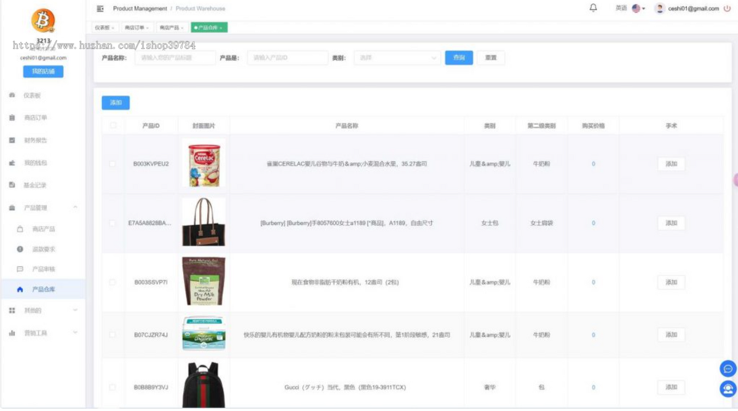Viewport: 738px width, 411px height.
Task: Click the 女士肩袋 category cell
Action: tap(541, 223)
